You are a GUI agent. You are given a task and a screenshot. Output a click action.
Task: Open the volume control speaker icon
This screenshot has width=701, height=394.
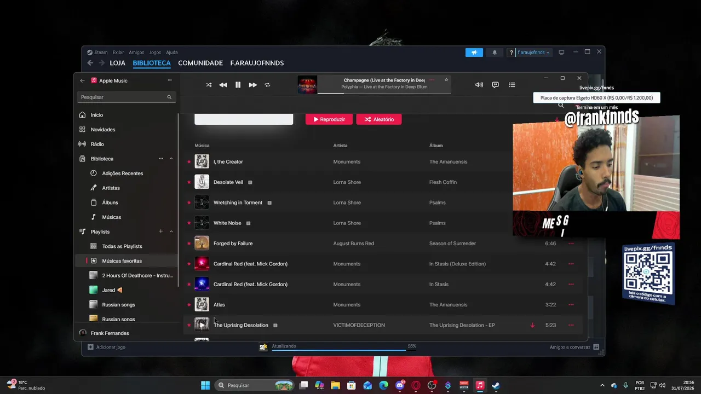[479, 85]
